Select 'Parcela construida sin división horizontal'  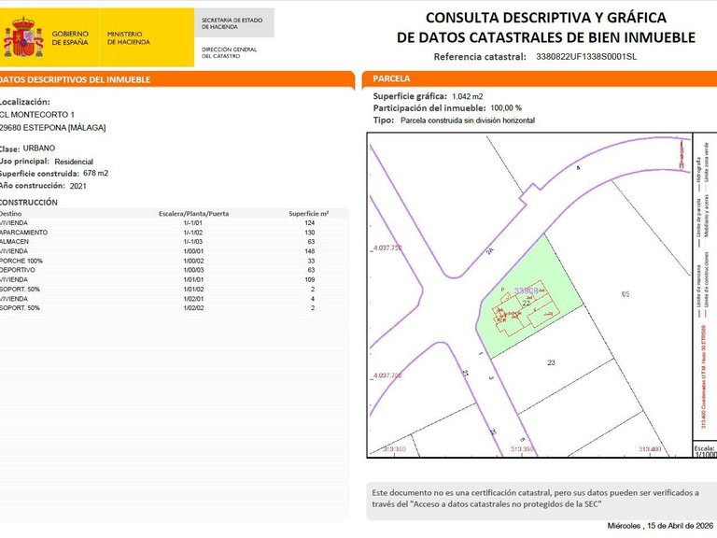point(468,120)
